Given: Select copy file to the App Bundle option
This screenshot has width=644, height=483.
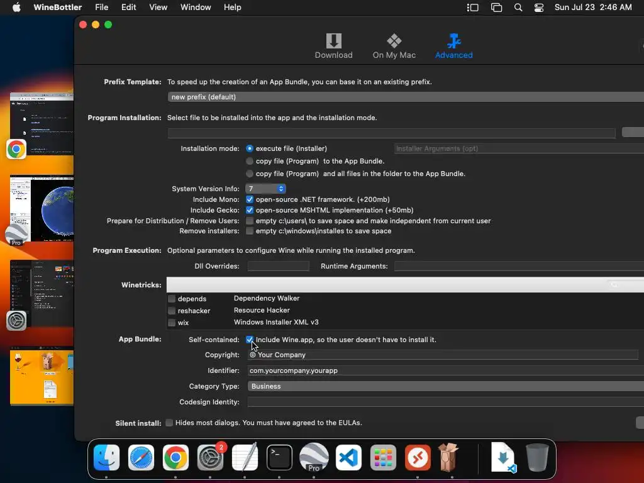Looking at the screenshot, I should click(249, 161).
